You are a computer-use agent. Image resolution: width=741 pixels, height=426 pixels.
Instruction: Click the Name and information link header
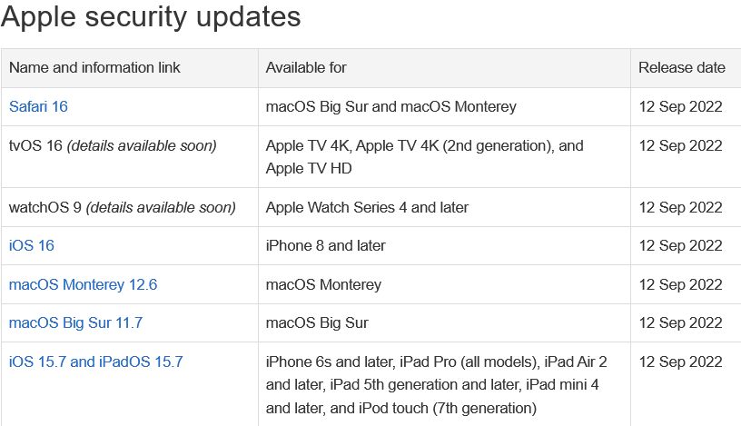94,67
